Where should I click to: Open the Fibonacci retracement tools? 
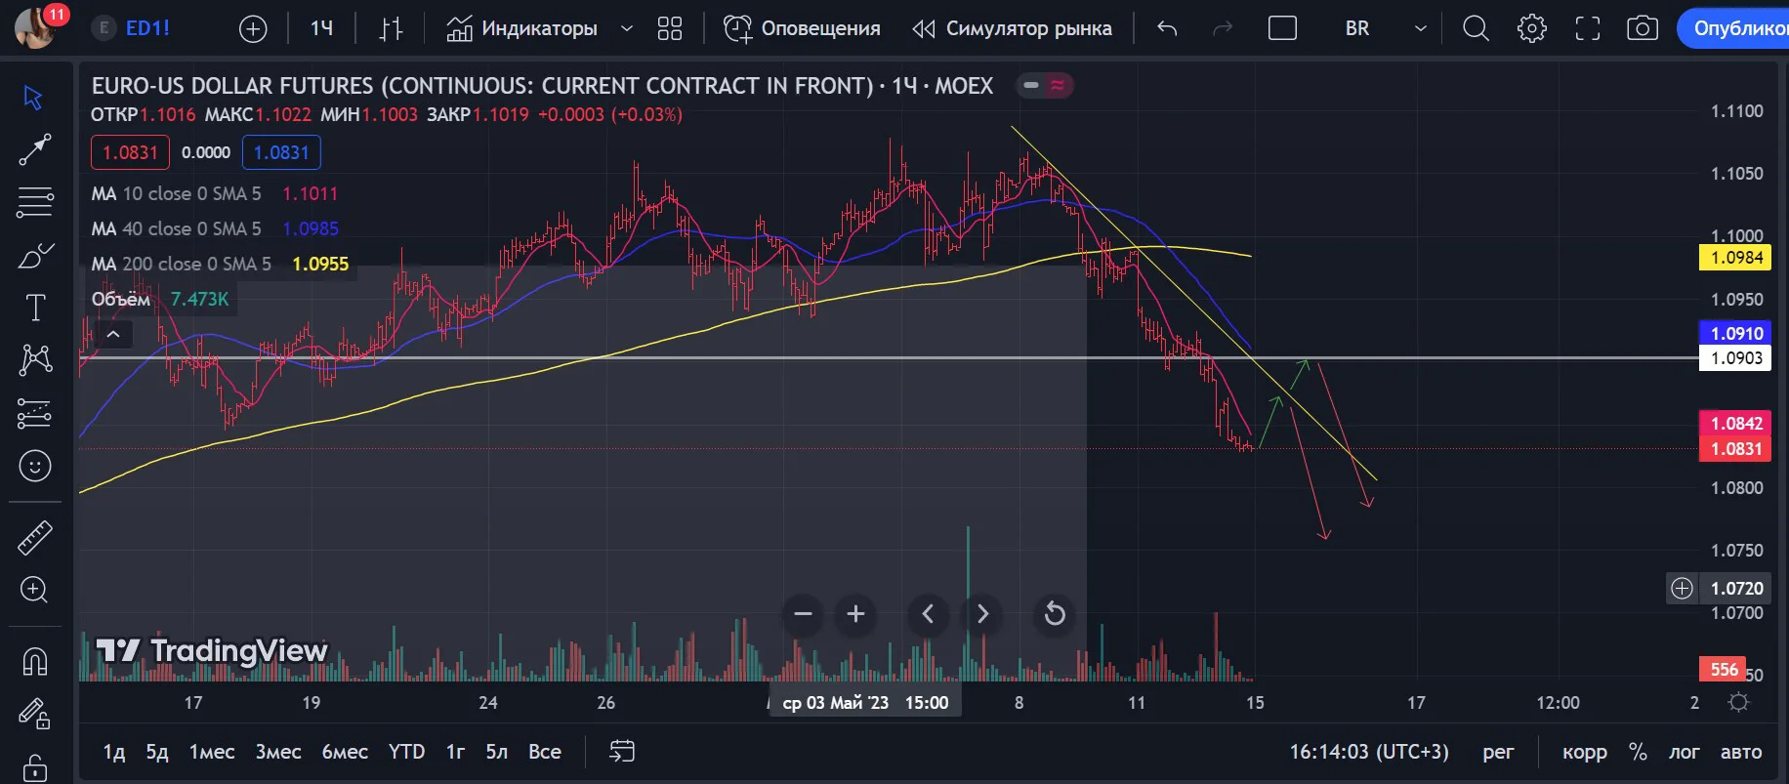coord(34,202)
